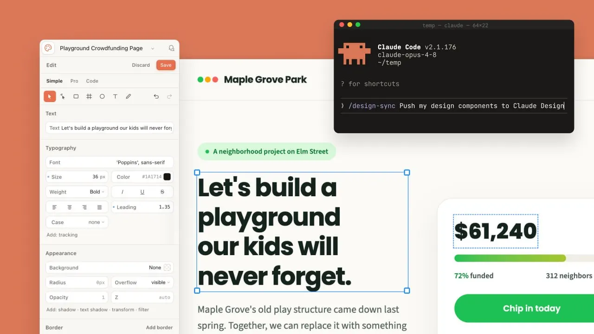This screenshot has width=594, height=334.
Task: Select the pencil draw tool
Action: pyautogui.click(x=129, y=96)
